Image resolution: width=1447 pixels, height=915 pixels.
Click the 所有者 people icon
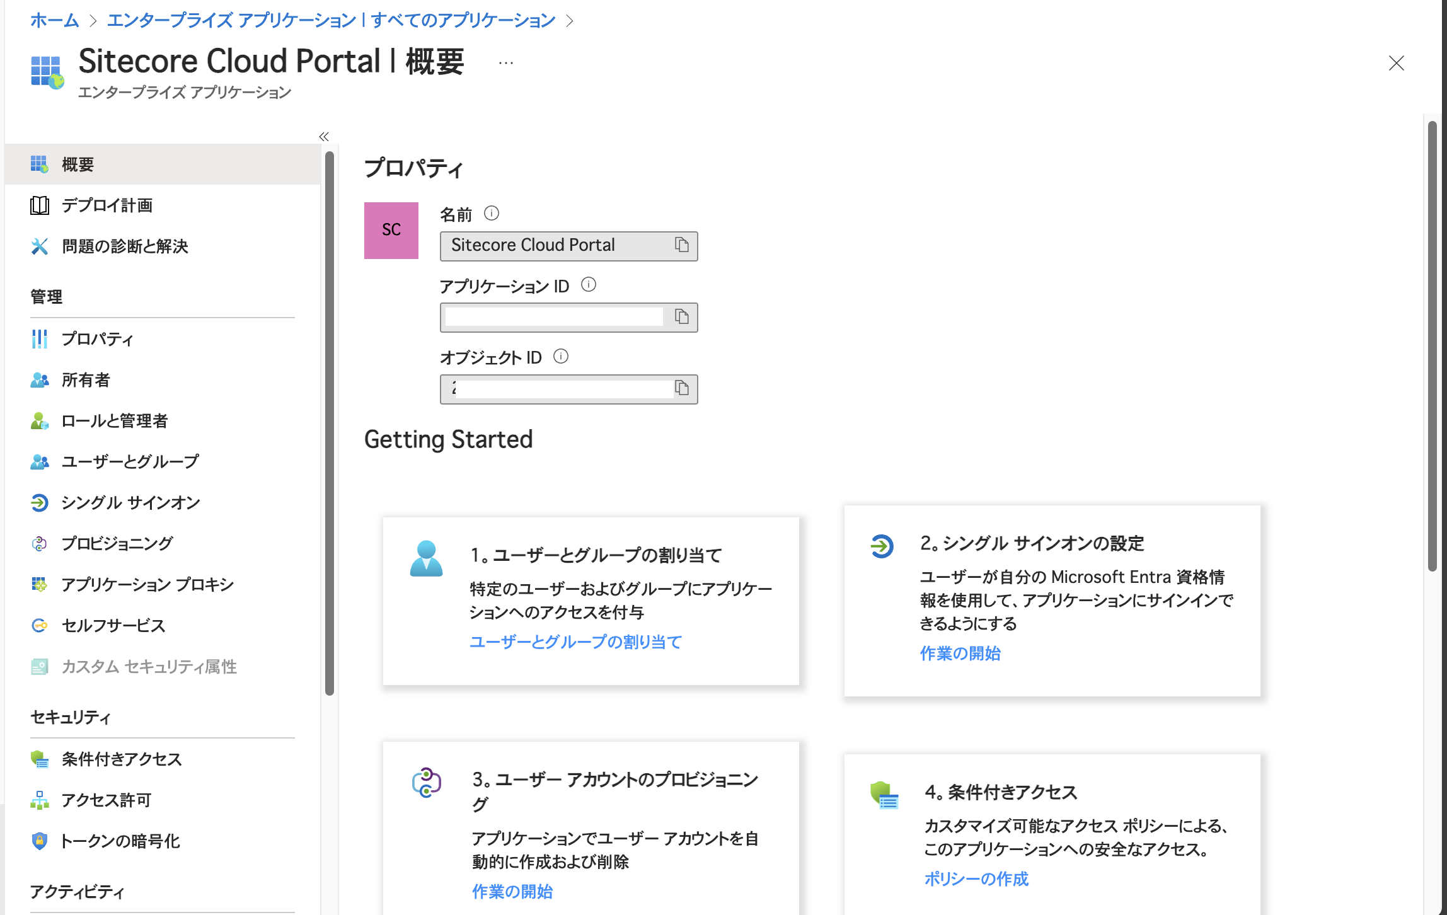tap(39, 380)
